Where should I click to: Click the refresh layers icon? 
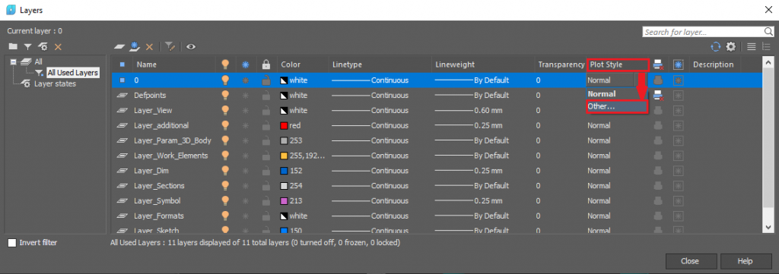point(715,46)
